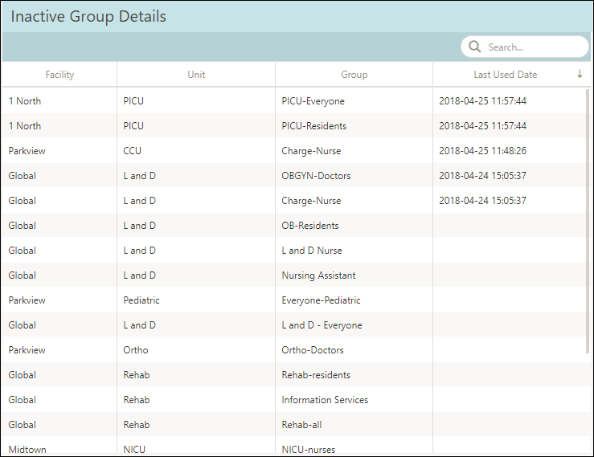Screen dimensions: 594x457
Task: Select the Everyone-Pediatric group
Action: (x=321, y=300)
